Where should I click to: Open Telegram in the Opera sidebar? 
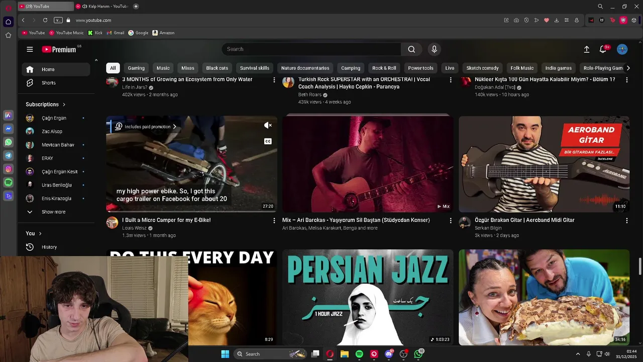tap(9, 156)
